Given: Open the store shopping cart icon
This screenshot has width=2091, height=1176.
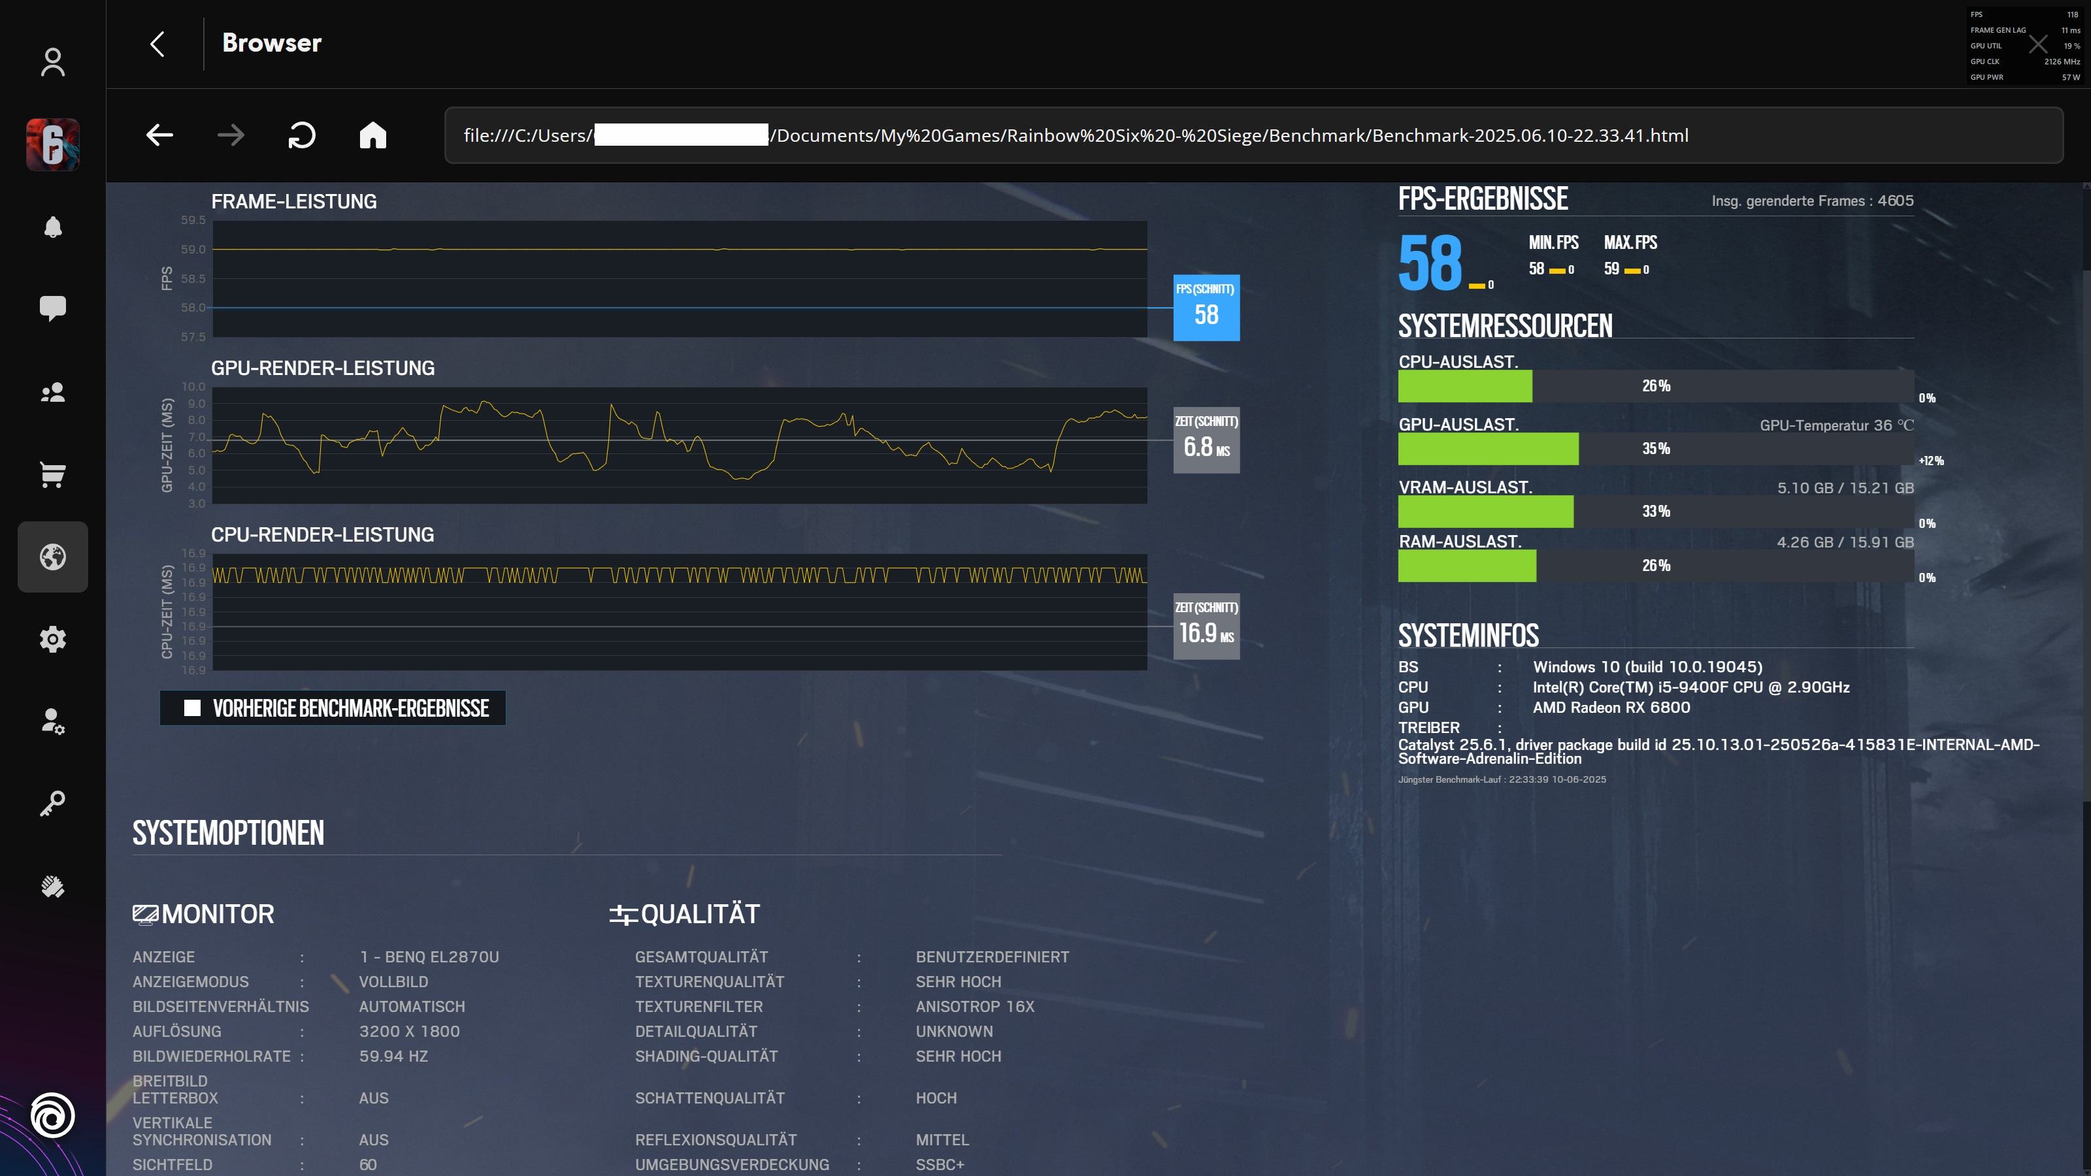Looking at the screenshot, I should click(x=53, y=475).
